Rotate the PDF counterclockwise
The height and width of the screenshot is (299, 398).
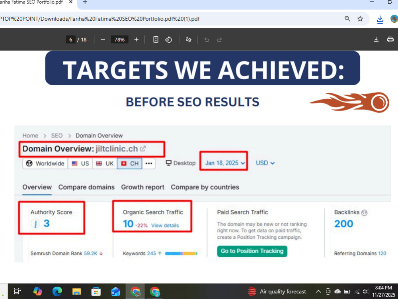pyautogui.click(x=168, y=39)
